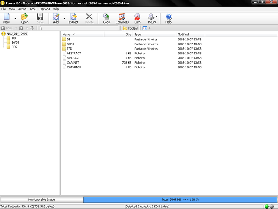Sort by the Modified column header
278x209 pixels.
[190, 34]
